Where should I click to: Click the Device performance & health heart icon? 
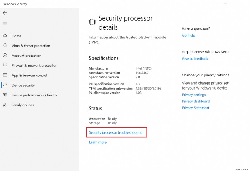coord(5,95)
